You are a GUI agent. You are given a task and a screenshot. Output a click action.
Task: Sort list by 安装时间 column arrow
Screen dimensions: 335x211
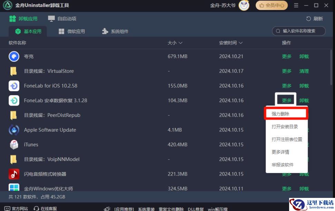pyautogui.click(x=240, y=43)
